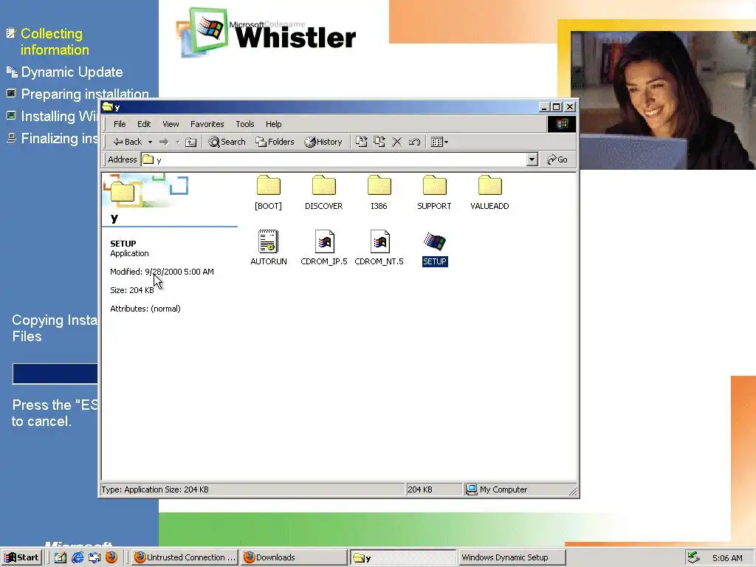Maximize the y folder window
This screenshot has height=567, width=756.
tap(557, 106)
